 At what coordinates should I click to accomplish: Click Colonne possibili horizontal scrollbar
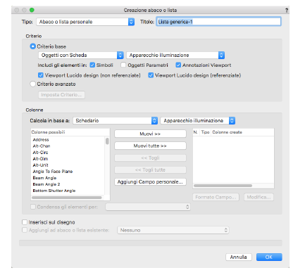67,198
